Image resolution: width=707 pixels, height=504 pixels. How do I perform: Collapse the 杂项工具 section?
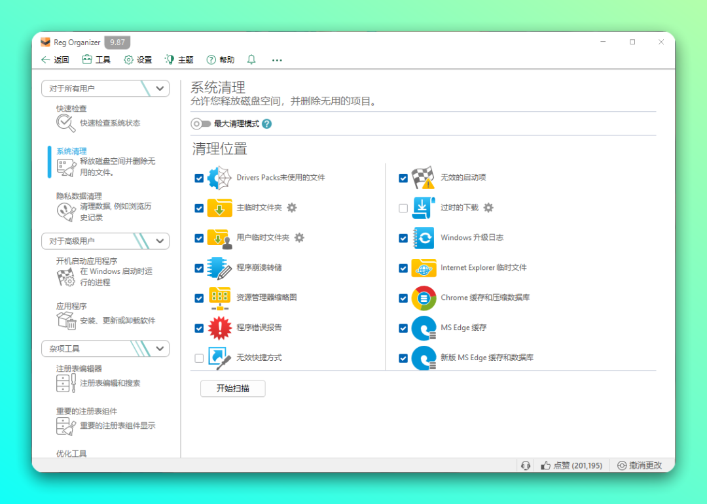click(161, 348)
